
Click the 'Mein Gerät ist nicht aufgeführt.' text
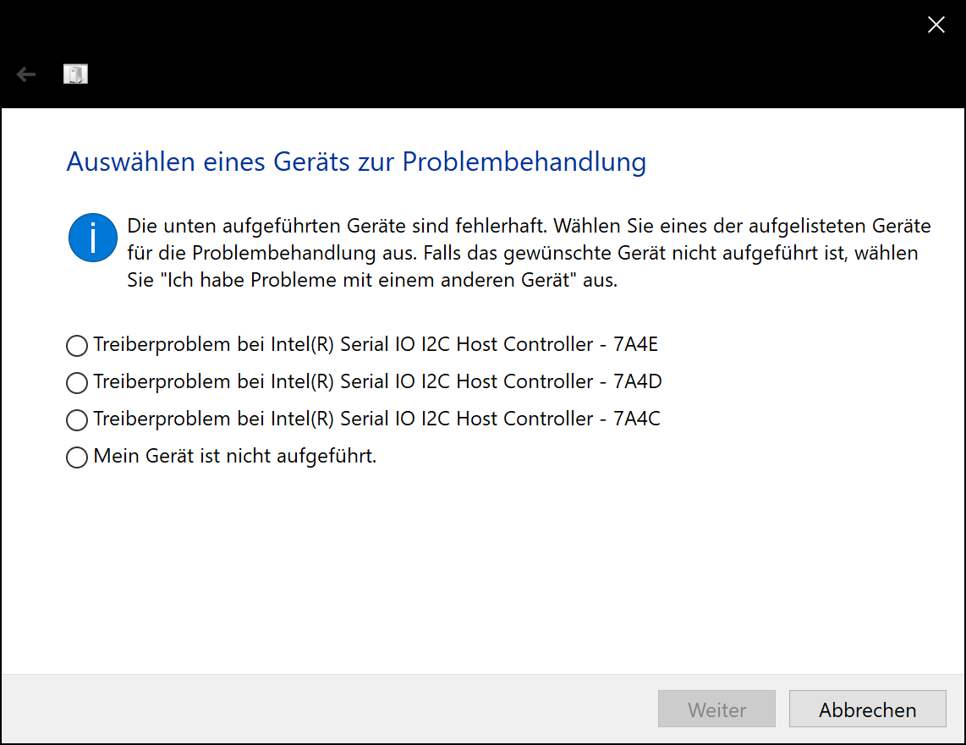[x=234, y=457]
